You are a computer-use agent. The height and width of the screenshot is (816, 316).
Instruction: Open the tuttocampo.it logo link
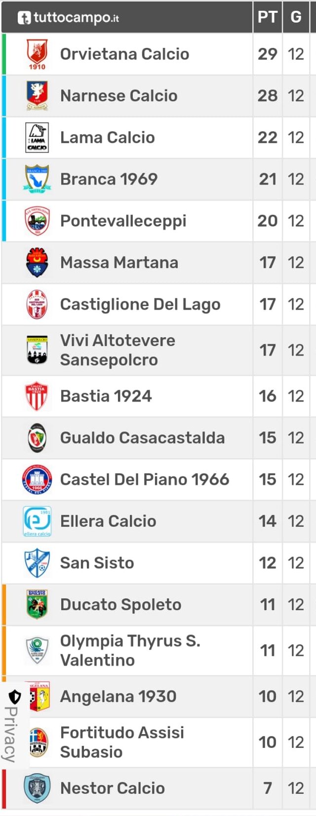point(68,18)
